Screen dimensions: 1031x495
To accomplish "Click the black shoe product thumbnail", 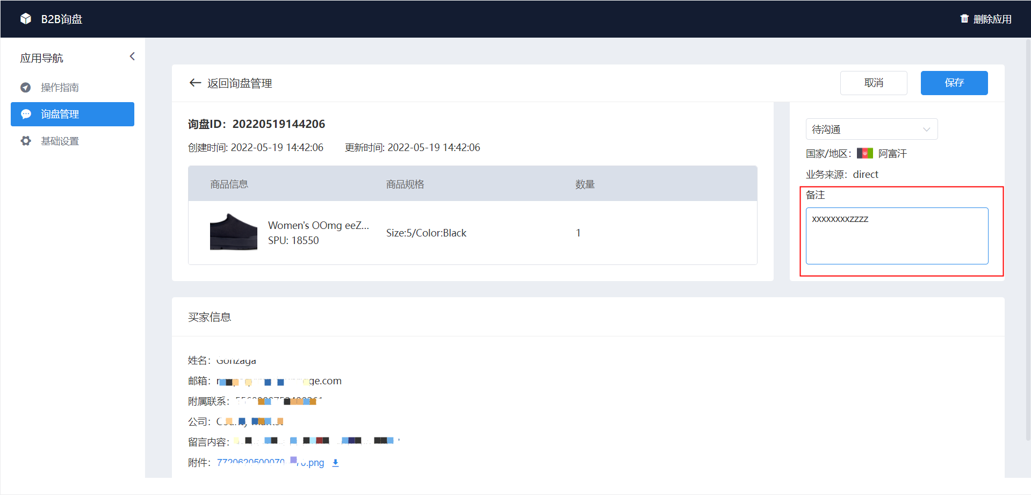I will click(234, 232).
